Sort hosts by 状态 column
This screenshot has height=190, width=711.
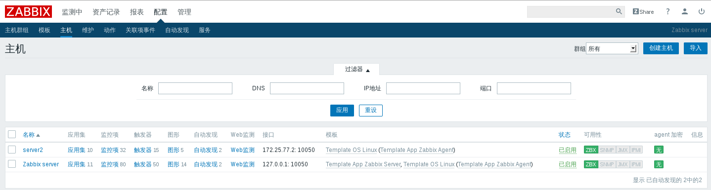[x=565, y=135]
